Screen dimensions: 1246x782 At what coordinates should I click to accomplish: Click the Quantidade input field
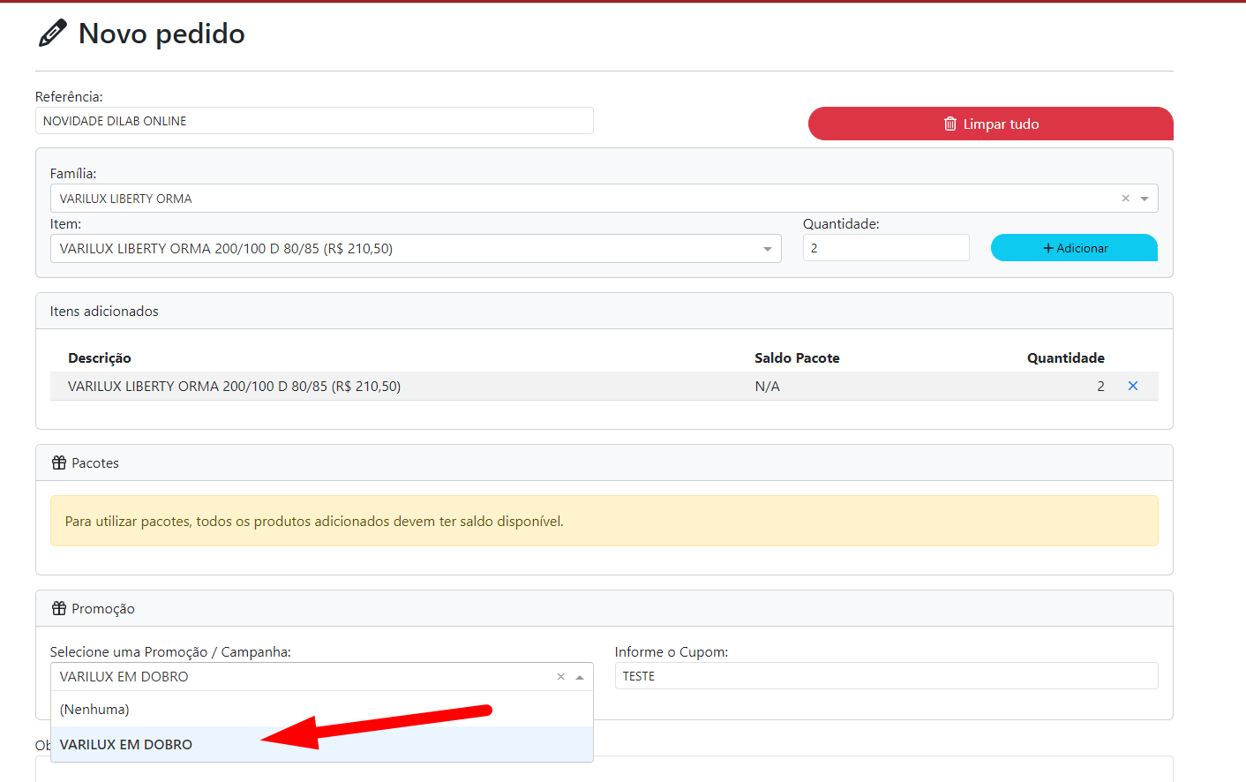(x=886, y=248)
